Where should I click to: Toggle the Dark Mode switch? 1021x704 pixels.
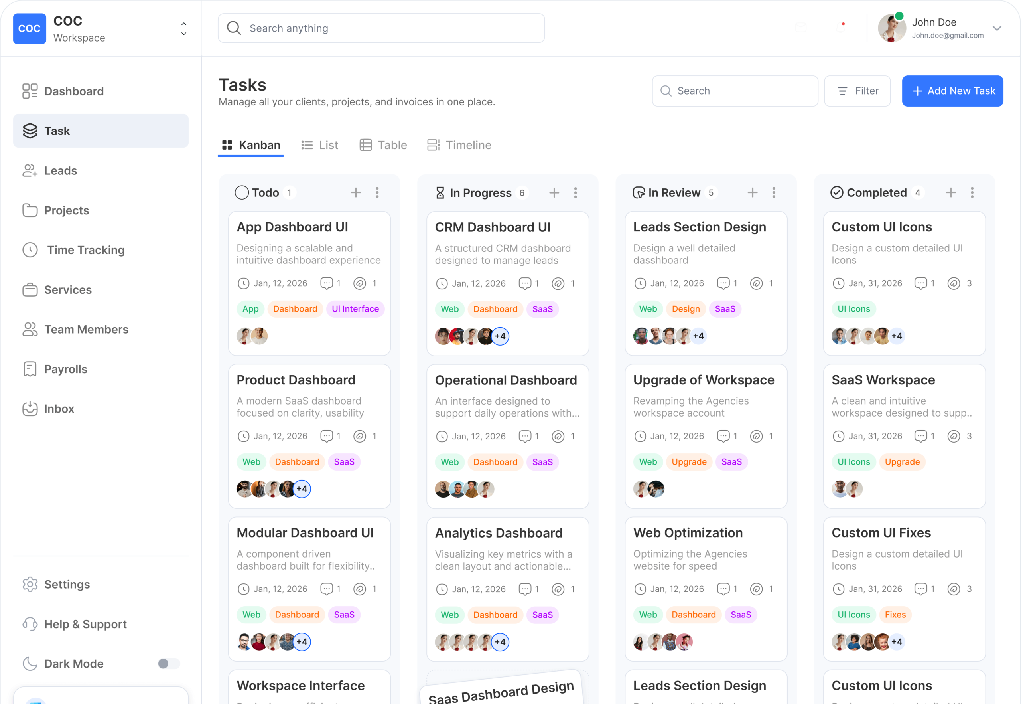pyautogui.click(x=169, y=664)
